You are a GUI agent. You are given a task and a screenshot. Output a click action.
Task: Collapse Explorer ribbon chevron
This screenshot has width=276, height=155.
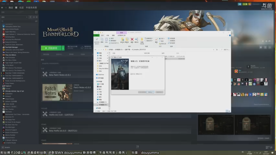tap(227, 35)
